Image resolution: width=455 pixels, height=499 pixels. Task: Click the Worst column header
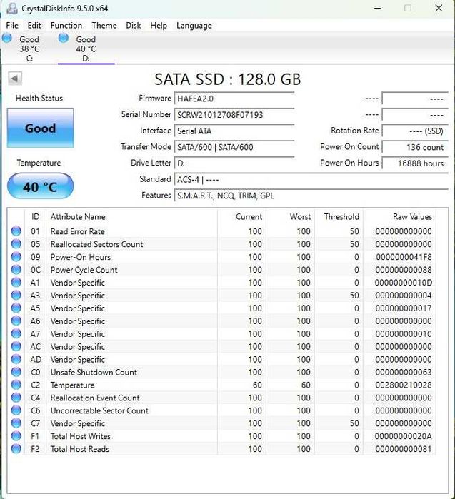tap(291, 217)
